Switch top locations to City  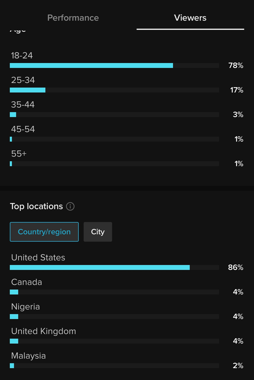tap(98, 232)
